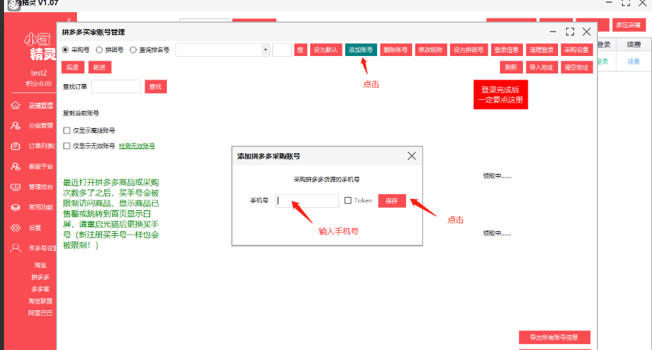This screenshot has height=350, width=652.
Task: Close the 添加拼多多采购账号 dialog
Action: pos(412,156)
